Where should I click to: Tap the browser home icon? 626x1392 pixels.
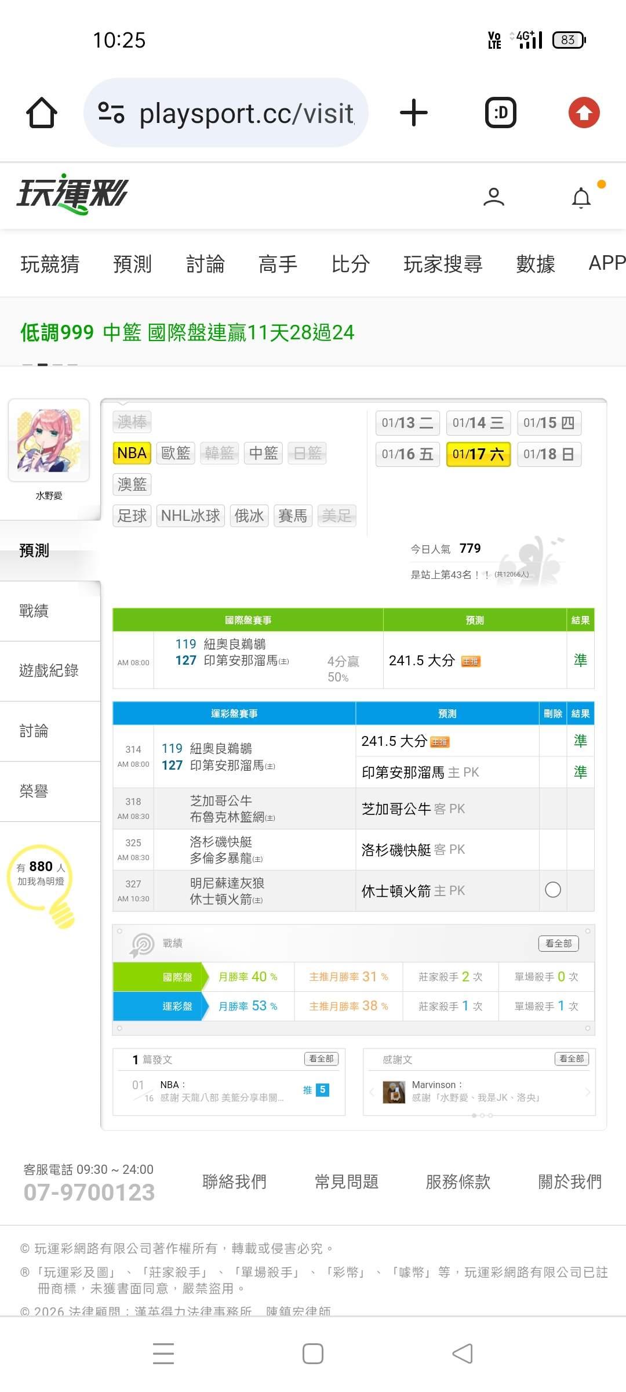42,113
